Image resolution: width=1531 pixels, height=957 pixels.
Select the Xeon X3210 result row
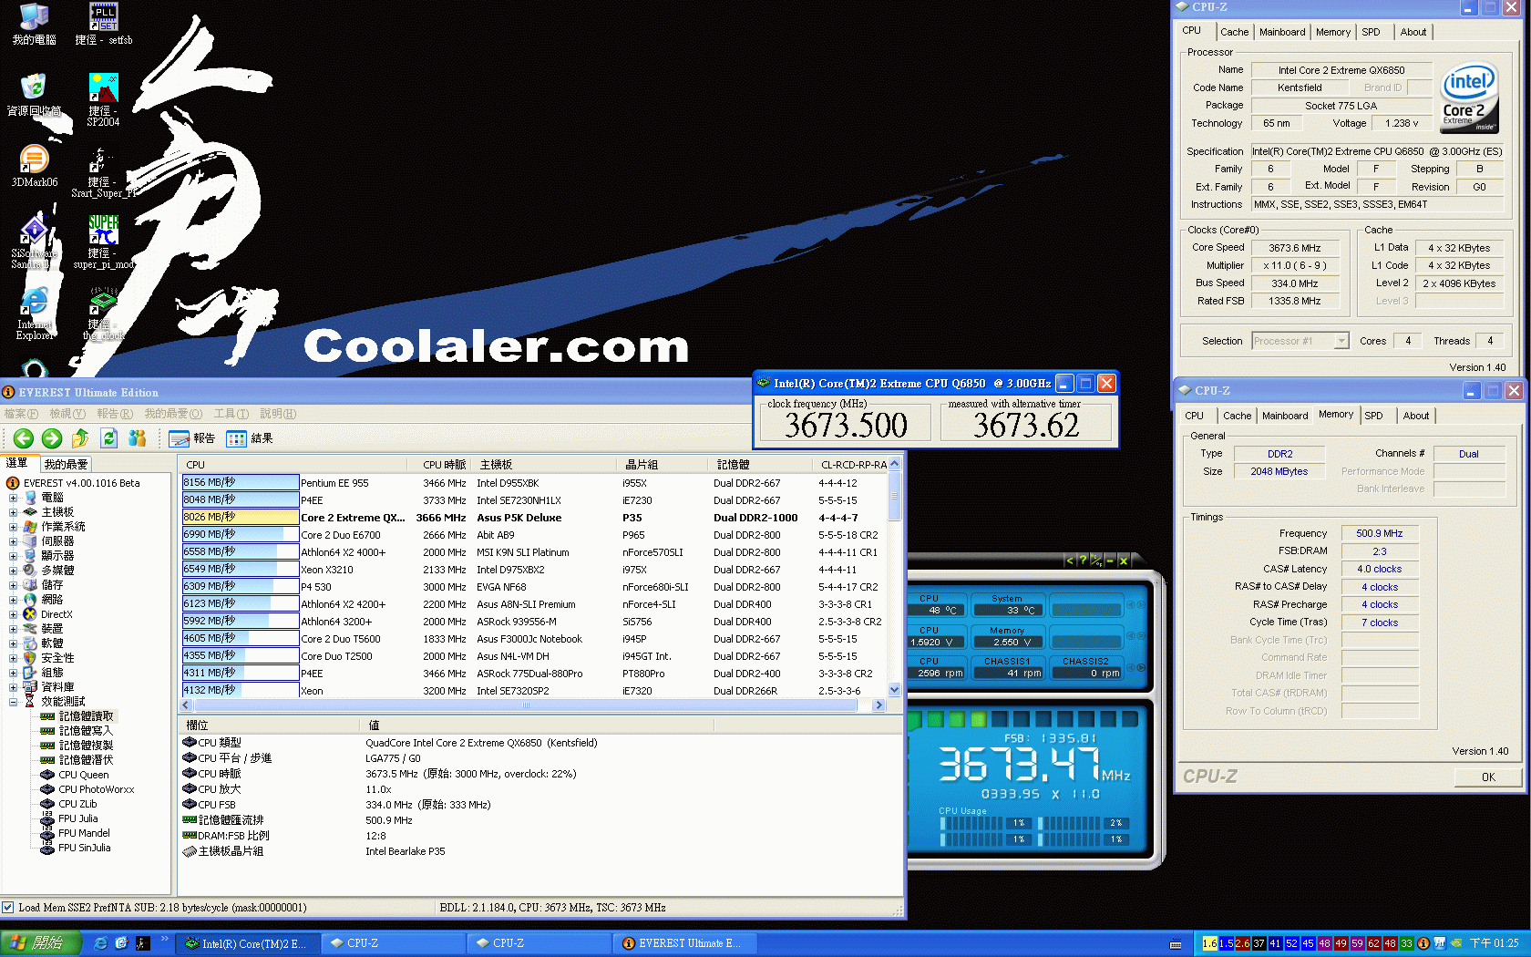click(534, 570)
